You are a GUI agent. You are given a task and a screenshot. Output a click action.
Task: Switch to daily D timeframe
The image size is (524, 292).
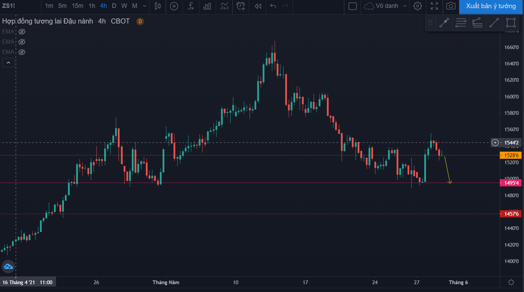(x=114, y=6)
